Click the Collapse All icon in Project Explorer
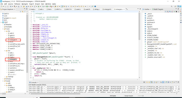This screenshot has height=98, width=182. tap(21, 11)
